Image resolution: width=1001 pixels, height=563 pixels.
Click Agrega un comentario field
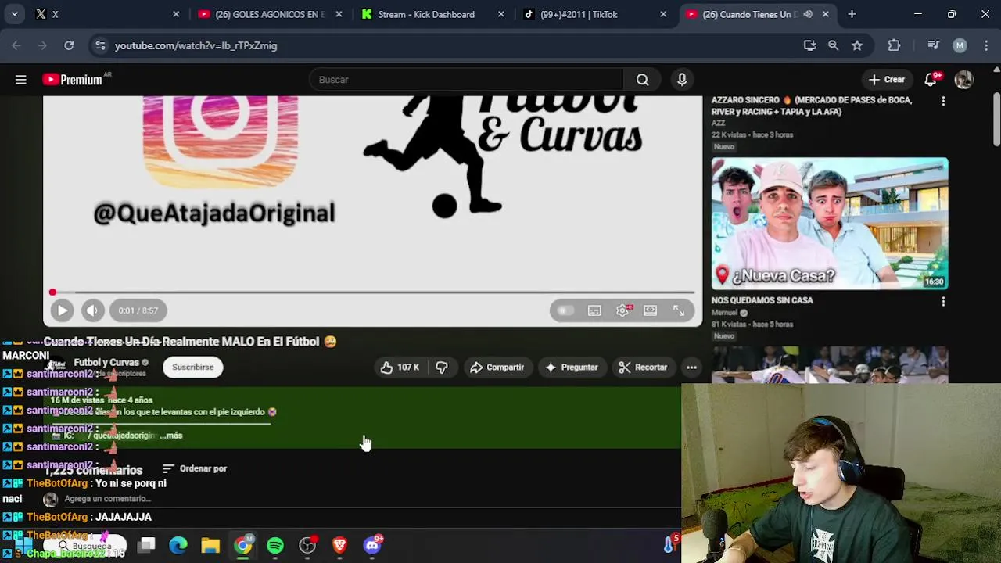(x=107, y=499)
